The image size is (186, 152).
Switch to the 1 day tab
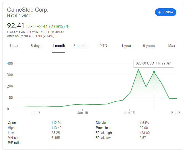(x=14, y=46)
